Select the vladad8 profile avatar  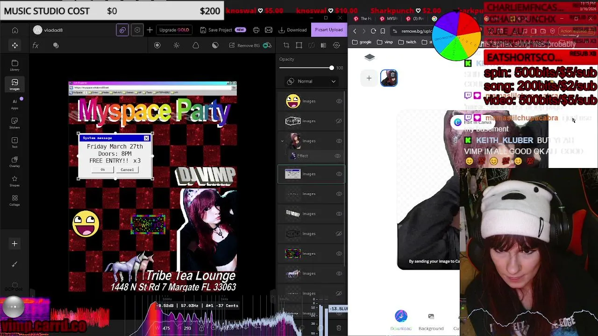(38, 30)
